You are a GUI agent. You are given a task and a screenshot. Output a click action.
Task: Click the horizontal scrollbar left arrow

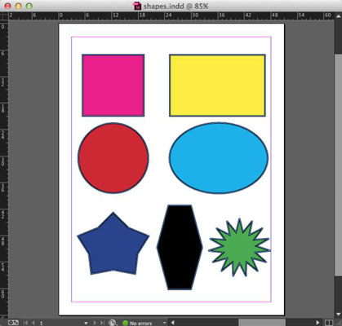(x=172, y=323)
